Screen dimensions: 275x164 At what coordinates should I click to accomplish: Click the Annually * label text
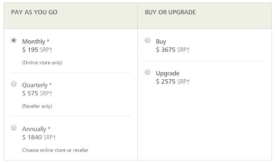click(x=36, y=129)
